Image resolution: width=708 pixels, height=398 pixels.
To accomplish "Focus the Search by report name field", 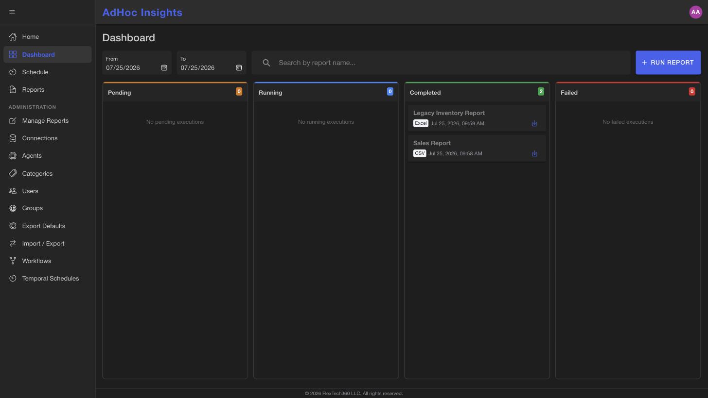I will coord(441,63).
